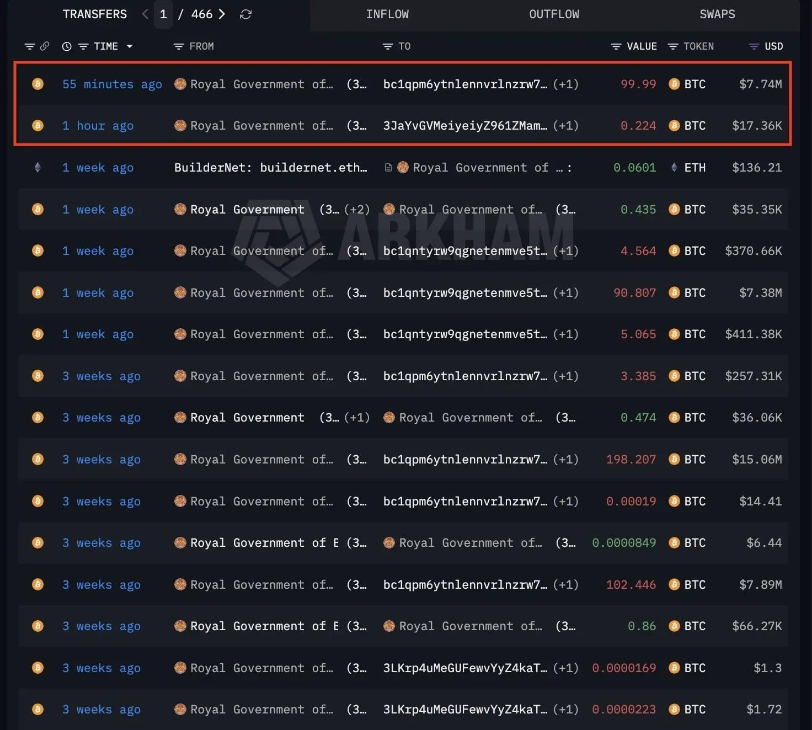Open the filter icon beside USD
Image resolution: width=812 pixels, height=730 pixels.
pos(754,46)
